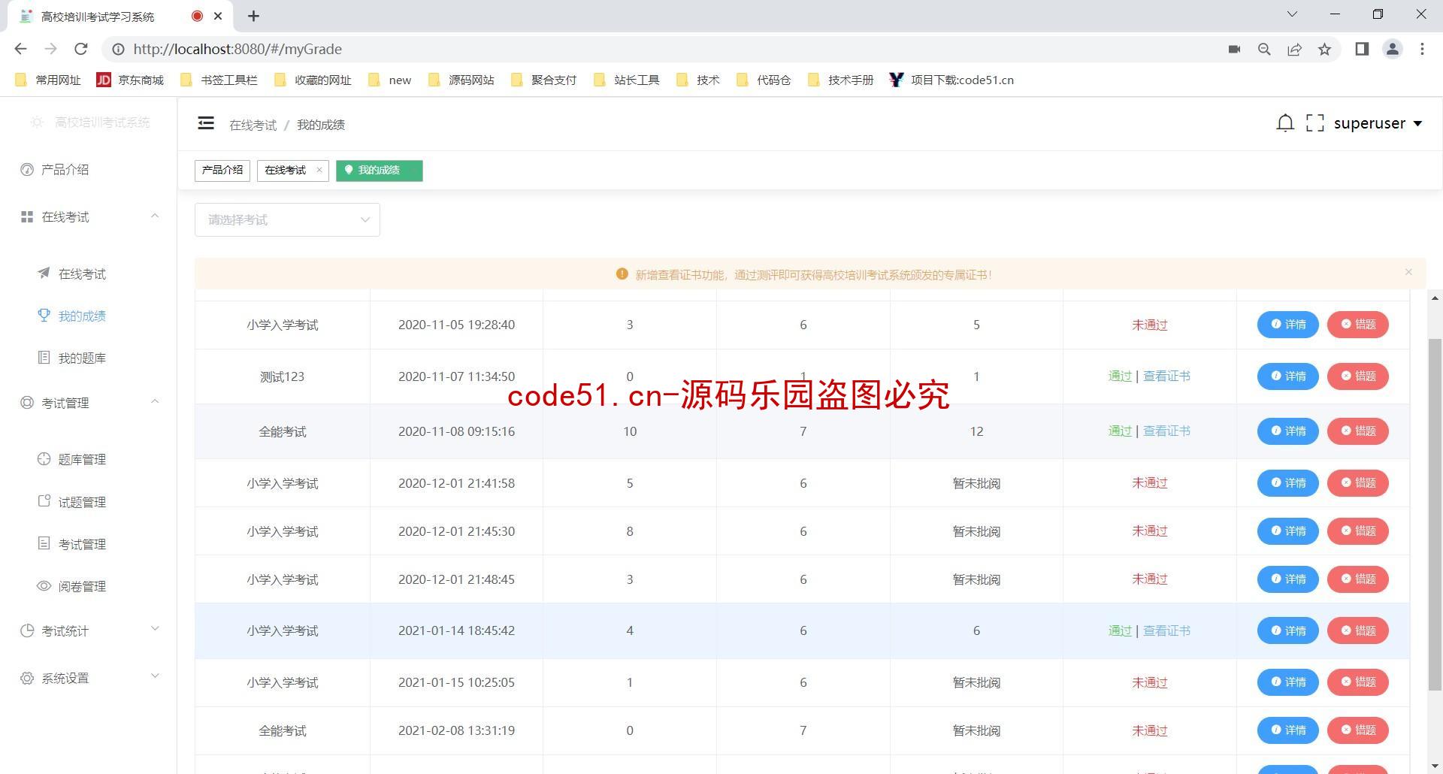Click the table vertical scrollbar thumb

click(1435, 514)
